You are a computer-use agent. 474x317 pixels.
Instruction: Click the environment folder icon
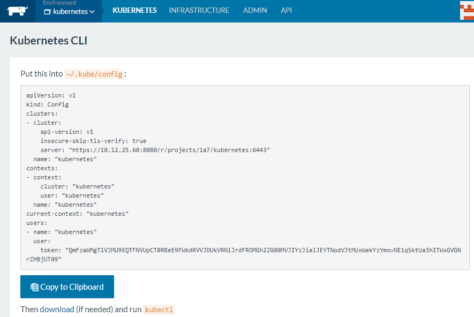[47, 12]
